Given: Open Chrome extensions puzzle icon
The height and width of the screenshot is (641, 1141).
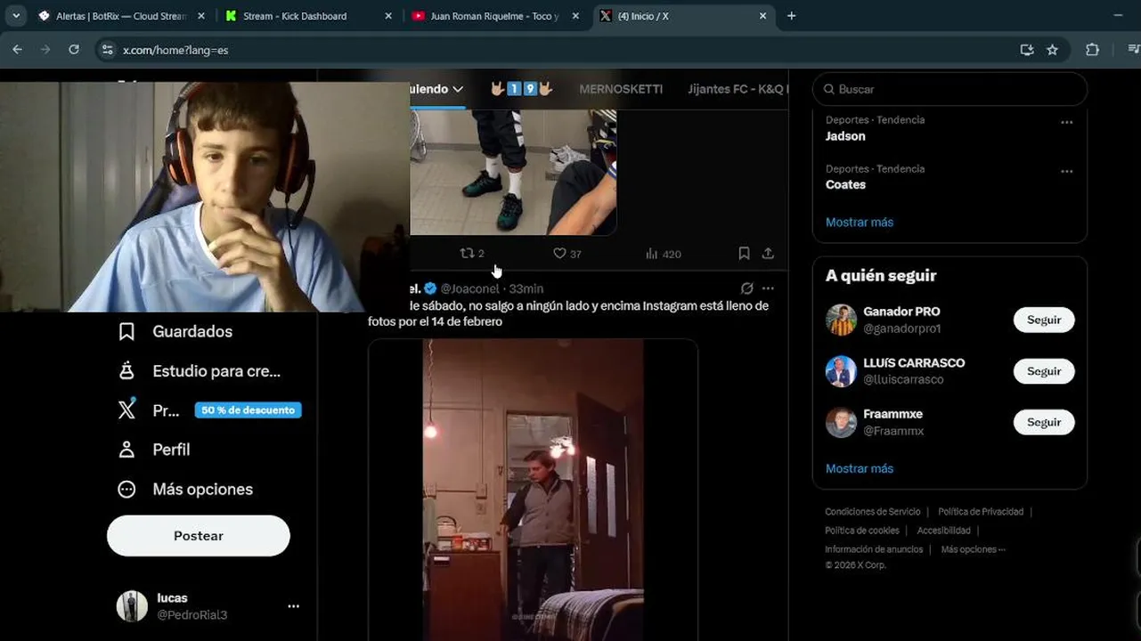Looking at the screenshot, I should (x=1092, y=50).
